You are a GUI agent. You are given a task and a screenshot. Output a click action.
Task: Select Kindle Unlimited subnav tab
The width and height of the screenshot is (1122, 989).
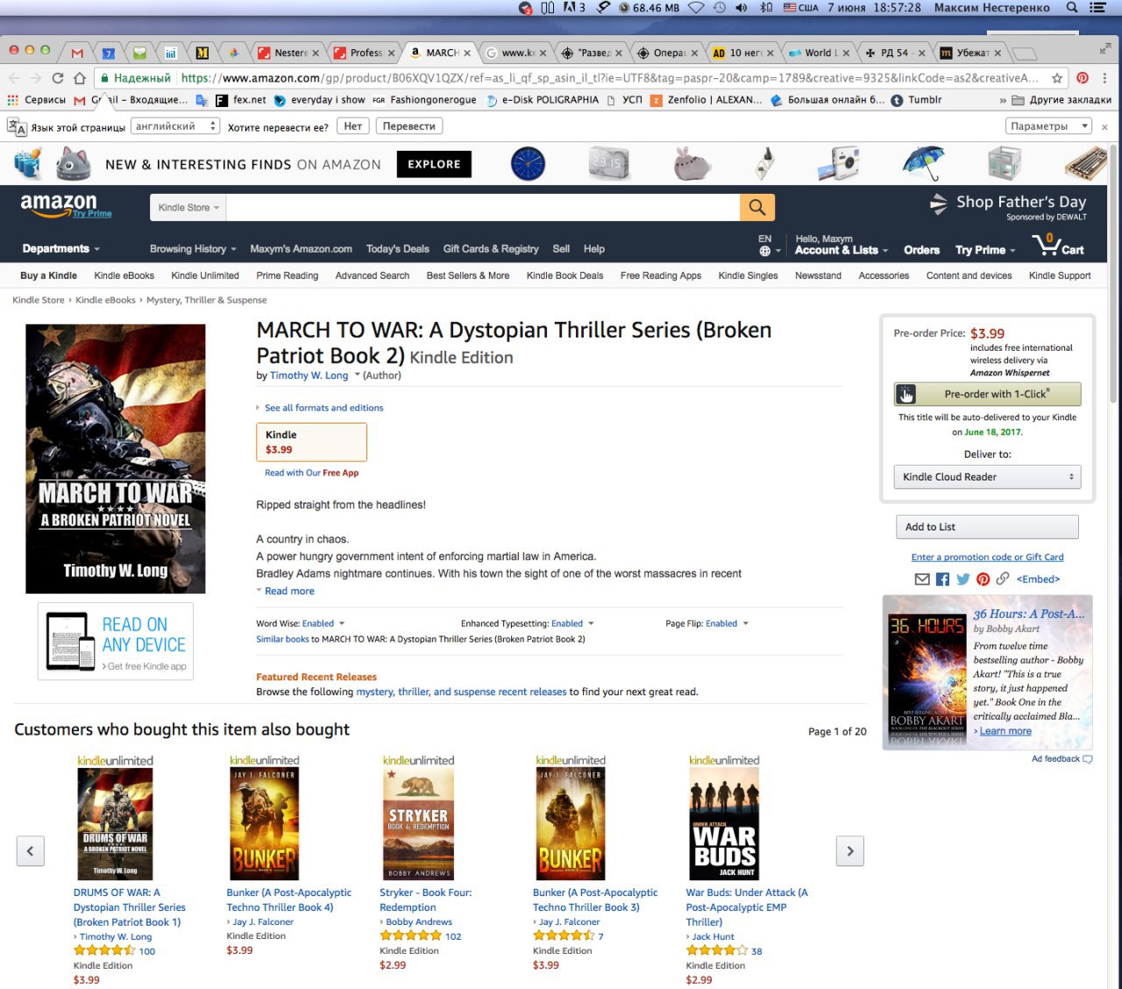pyautogui.click(x=205, y=275)
